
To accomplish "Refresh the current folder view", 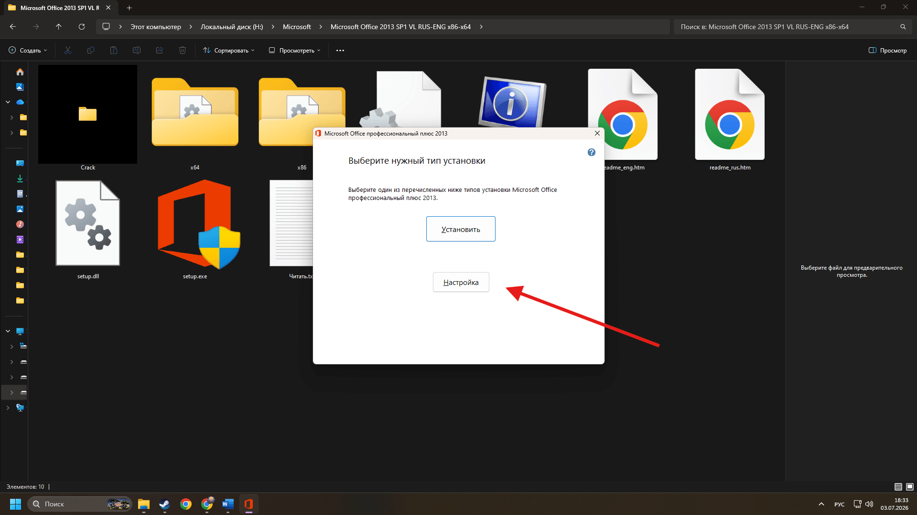I will pyautogui.click(x=82, y=27).
